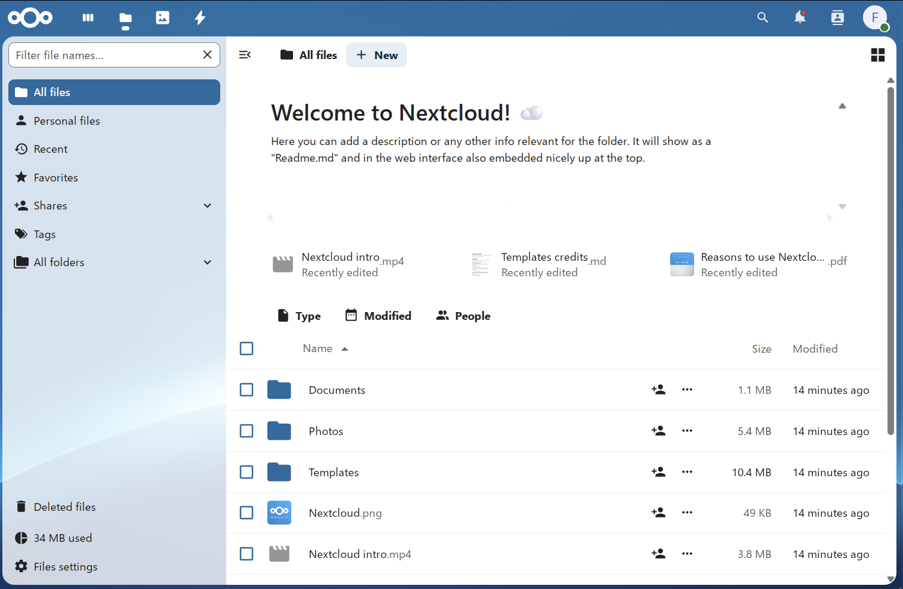This screenshot has height=589, width=903.
Task: Select all files with the header checkbox
Action: pos(246,349)
